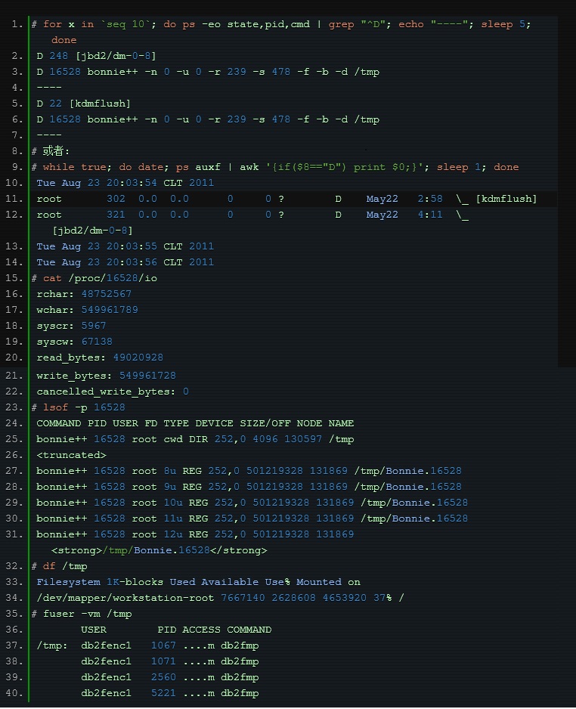Screen dimensions: 576x709
Task: Click PID 16528 on line 3
Action: [x=65, y=72]
